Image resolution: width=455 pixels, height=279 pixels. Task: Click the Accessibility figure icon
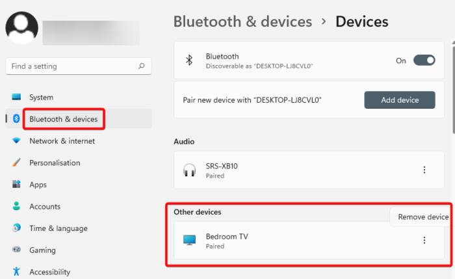point(17,272)
